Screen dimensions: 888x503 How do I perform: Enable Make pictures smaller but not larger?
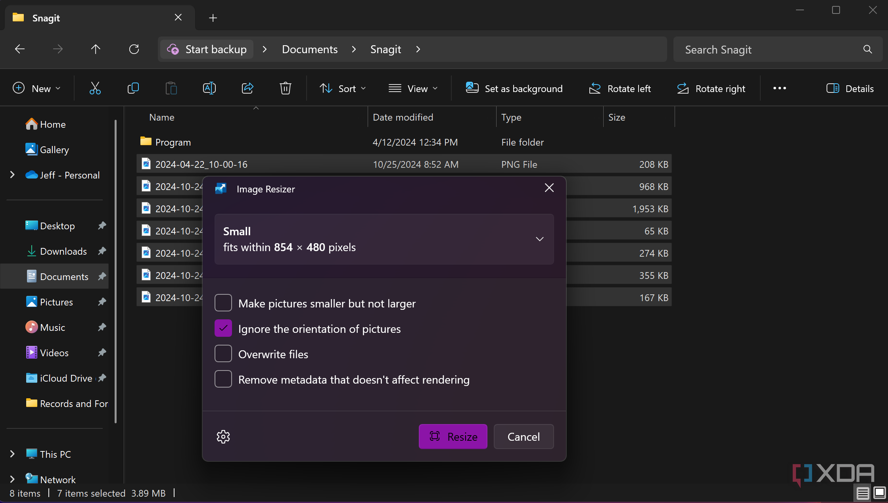click(x=223, y=303)
